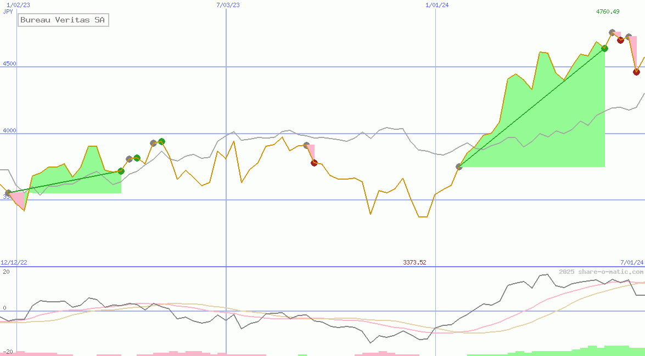Image resolution: width=645 pixels, height=356 pixels.
Task: Click the Bureau Veritas SA legend label
Action: tap(63, 20)
